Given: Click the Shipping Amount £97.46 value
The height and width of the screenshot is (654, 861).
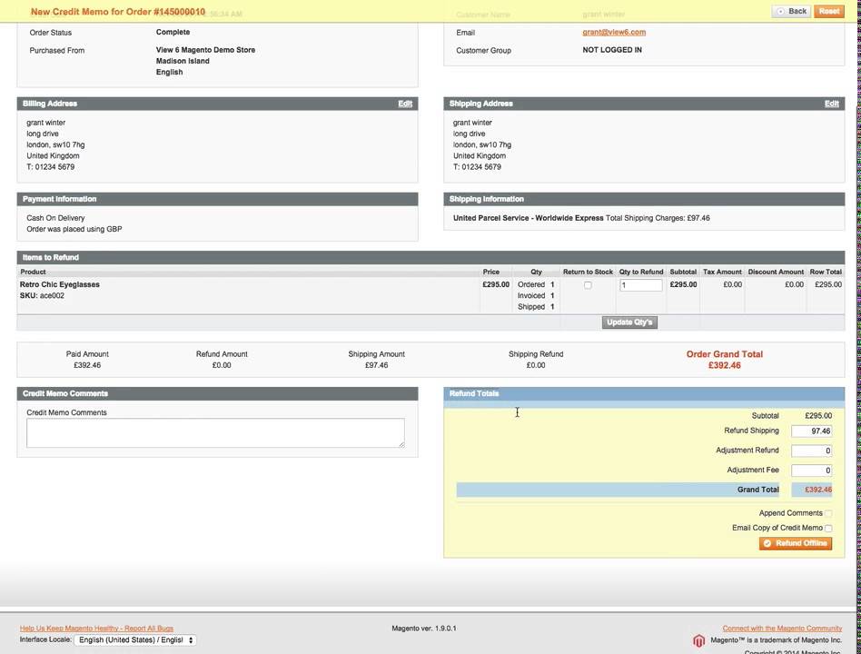Looking at the screenshot, I should pos(377,365).
